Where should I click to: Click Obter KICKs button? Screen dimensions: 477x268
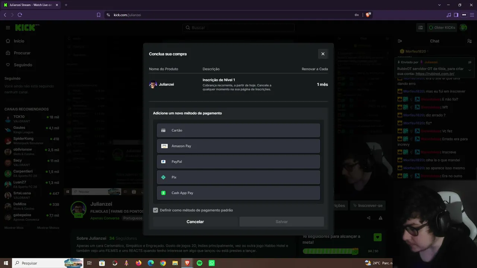442,28
